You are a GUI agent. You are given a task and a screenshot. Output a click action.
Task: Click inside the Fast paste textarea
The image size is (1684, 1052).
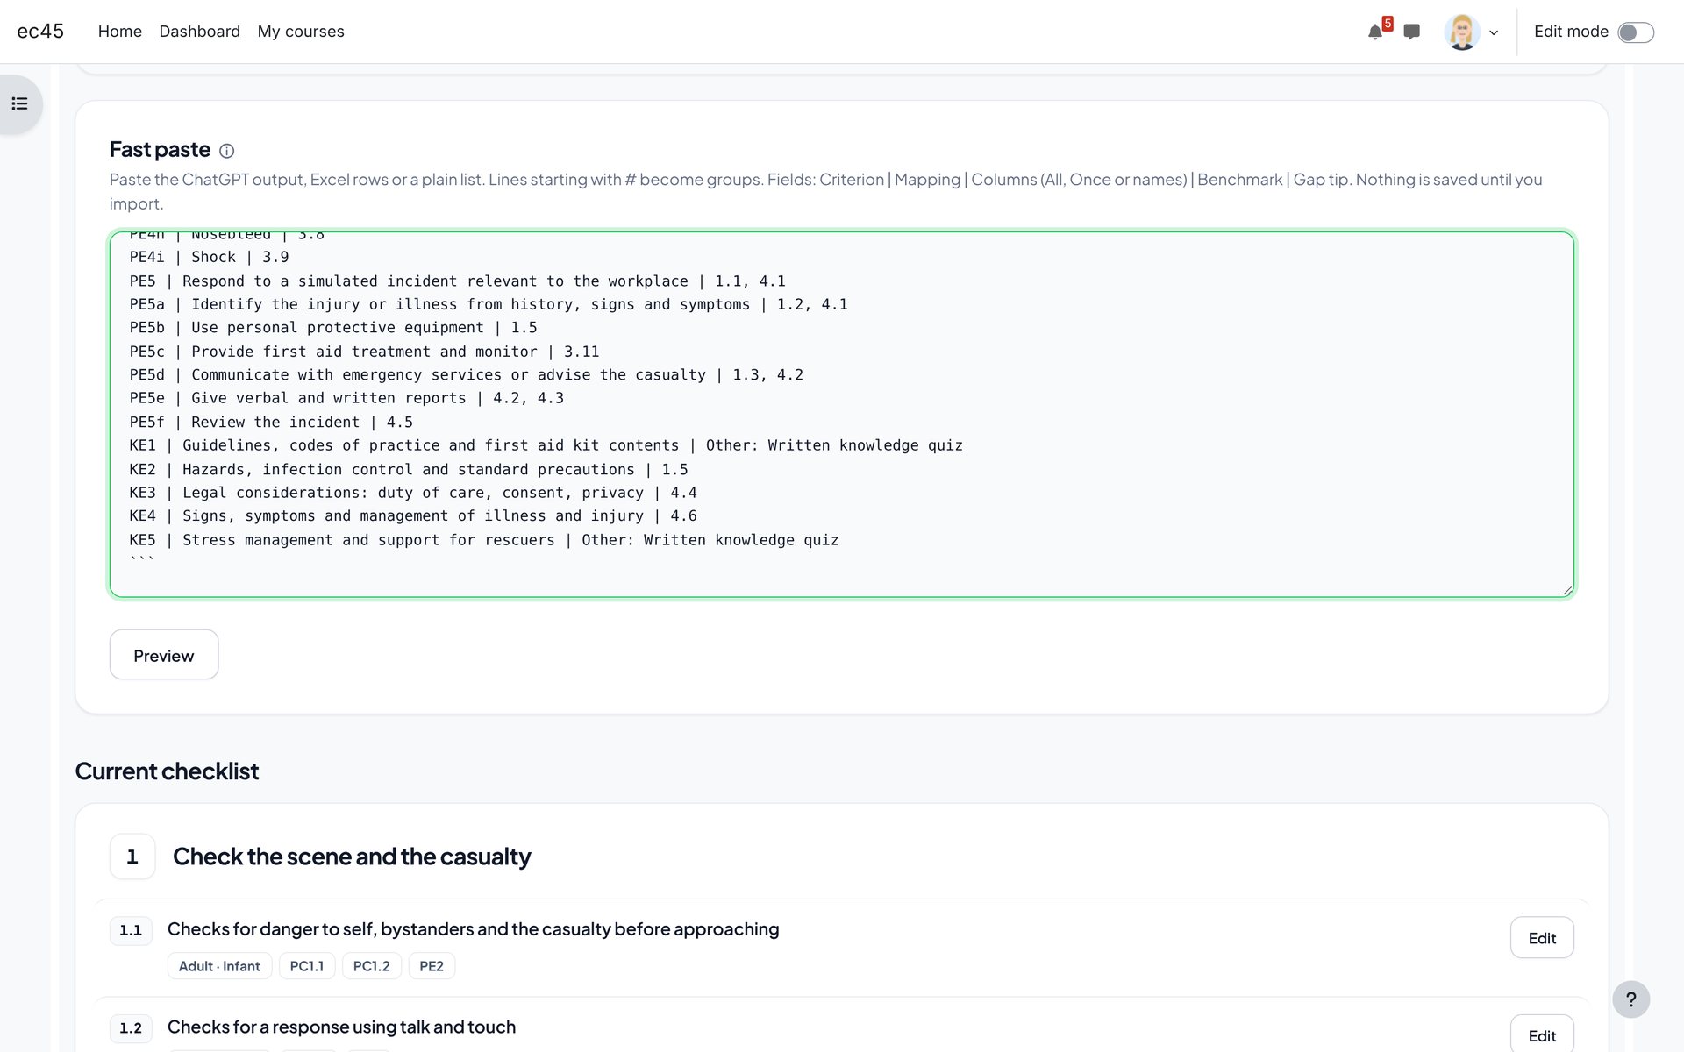point(842,415)
